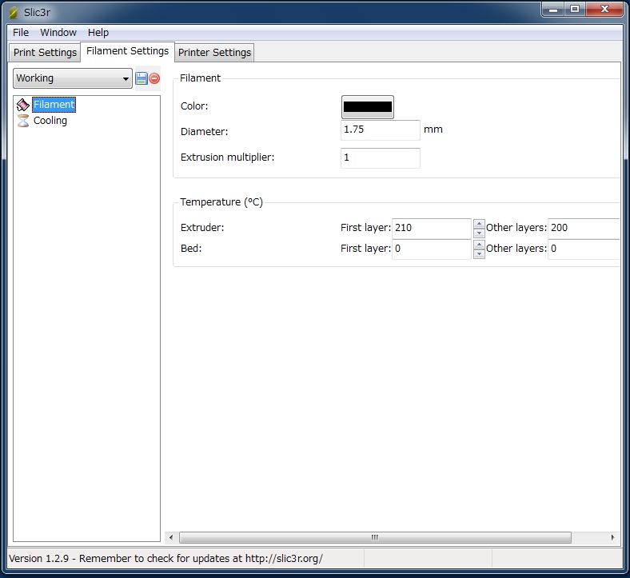Click the Bed other layers temperature field
The height and width of the screenshot is (578, 630).
coord(584,249)
